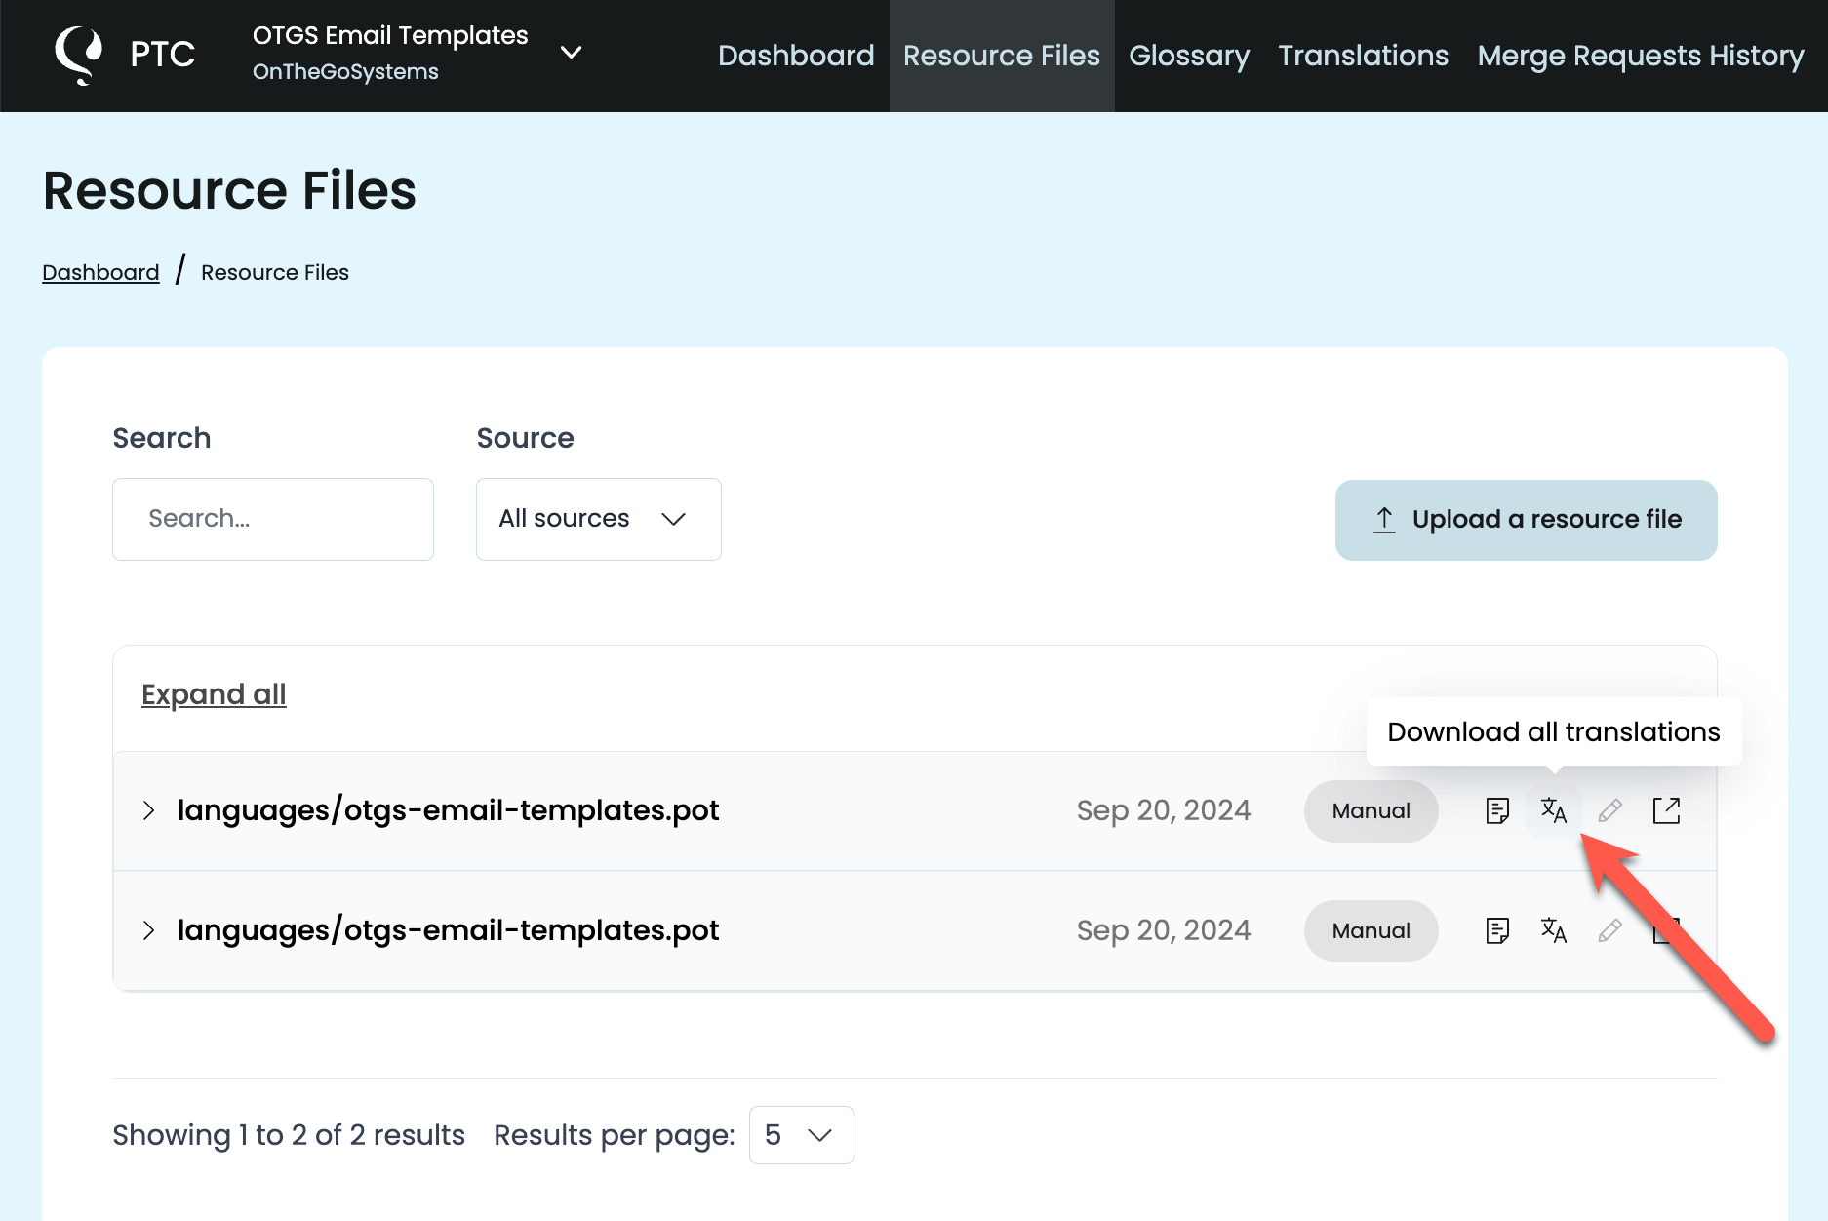
Task: Switch to the Glossary section
Action: point(1188,56)
